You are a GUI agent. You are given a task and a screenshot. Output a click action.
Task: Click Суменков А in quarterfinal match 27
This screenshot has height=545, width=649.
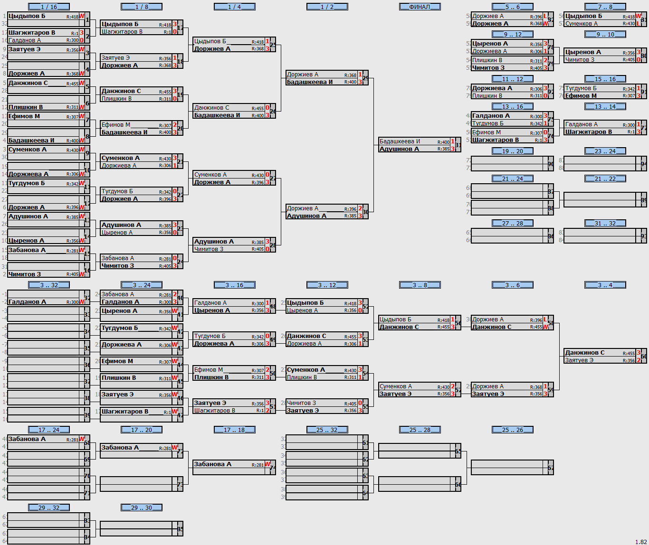coord(210,175)
